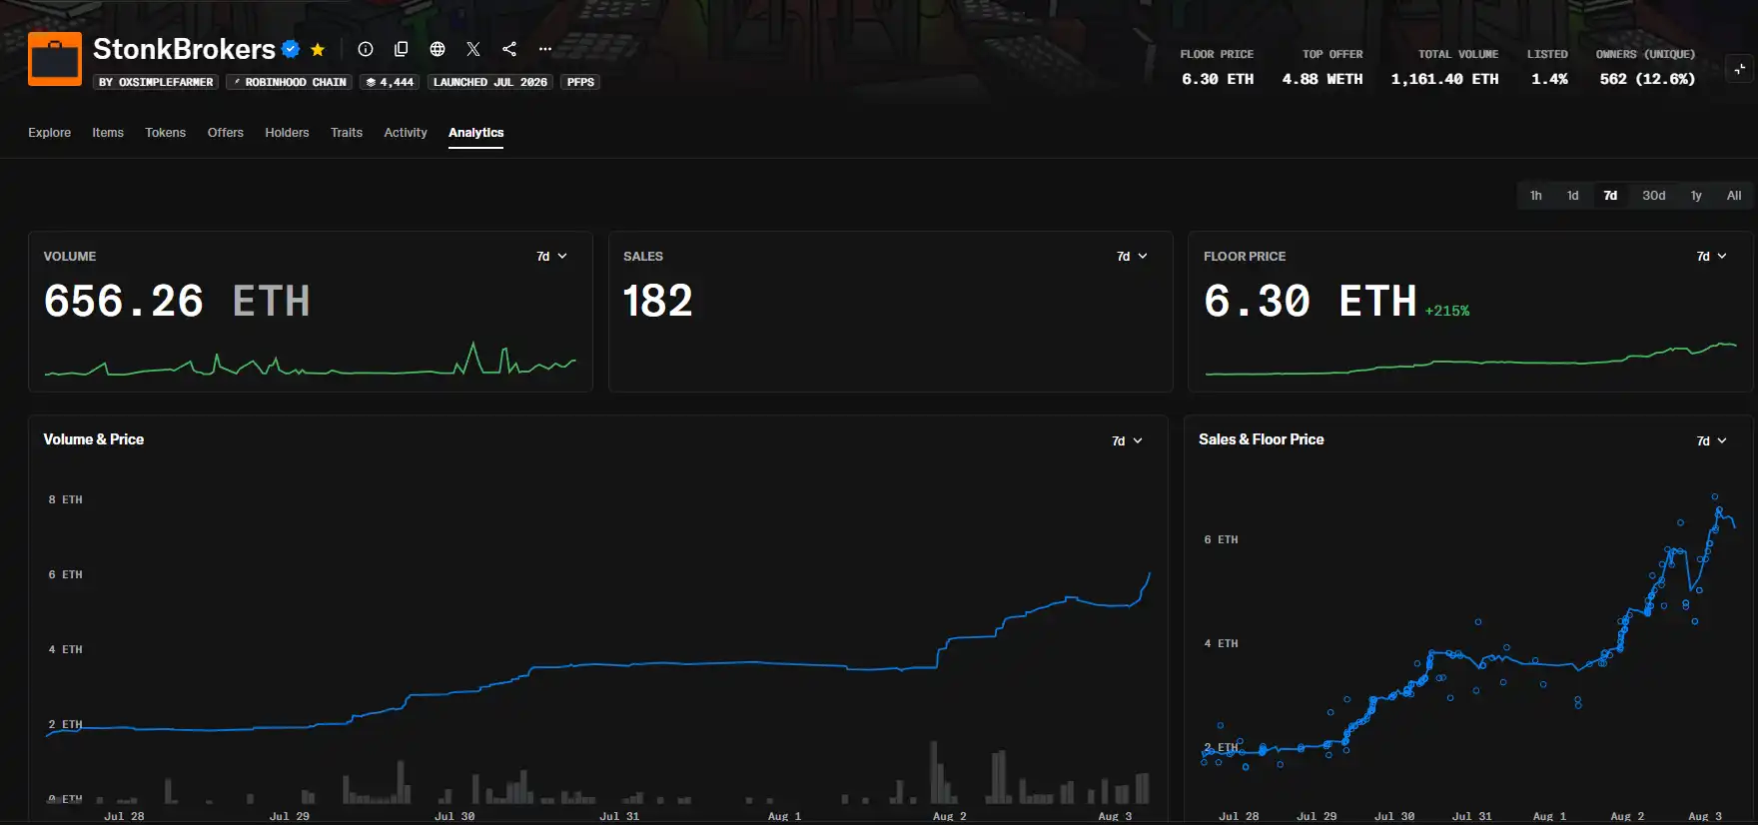This screenshot has width=1758, height=825.
Task: Click the stacked-layers icon next to 4,444
Action: 371,82
